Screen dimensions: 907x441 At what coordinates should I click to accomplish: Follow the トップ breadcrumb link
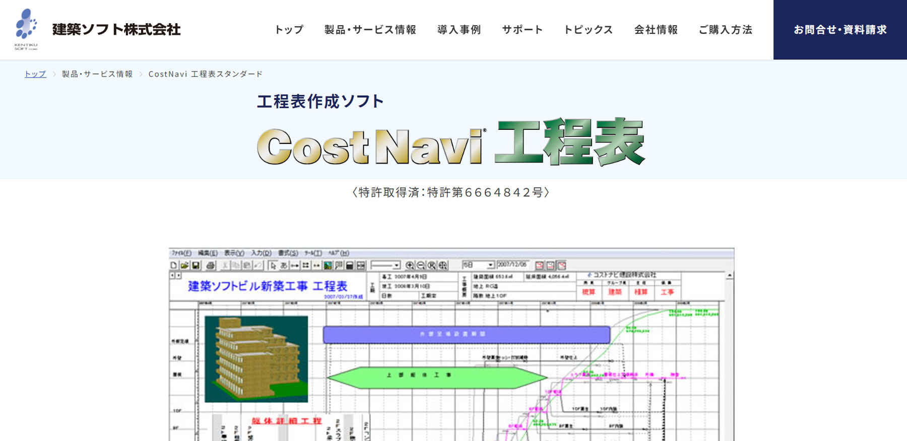pyautogui.click(x=35, y=74)
